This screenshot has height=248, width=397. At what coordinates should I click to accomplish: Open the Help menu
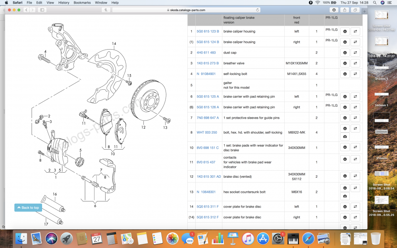pos(115,2)
